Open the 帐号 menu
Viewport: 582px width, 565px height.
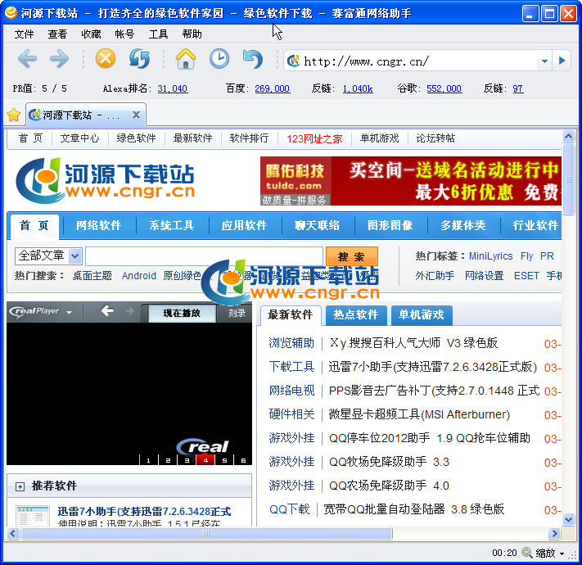[x=124, y=34]
